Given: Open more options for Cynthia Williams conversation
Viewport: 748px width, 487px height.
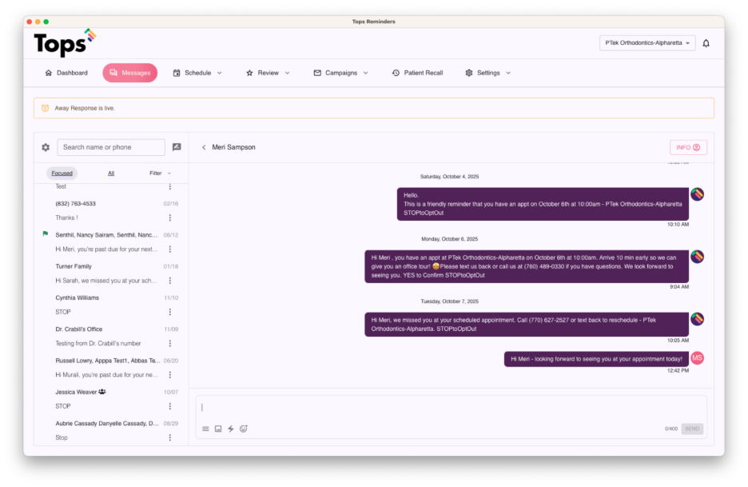Looking at the screenshot, I should [x=170, y=312].
